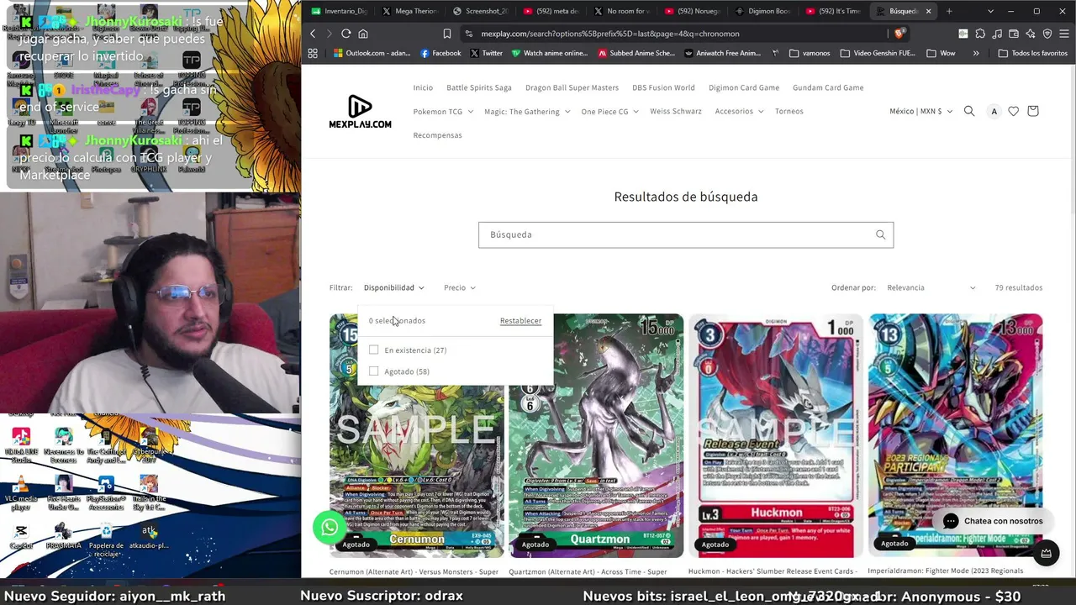
Task: Open the México | MXN $ currency selector
Action: [920, 111]
